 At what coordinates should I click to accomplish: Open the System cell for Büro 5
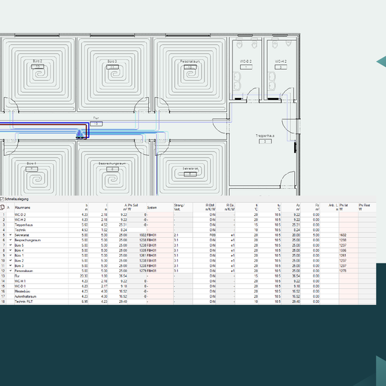pyautogui.click(x=159, y=245)
